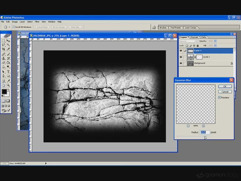Switch to Quick Mask Mode
Screen dimensions: 241x181
8,101
